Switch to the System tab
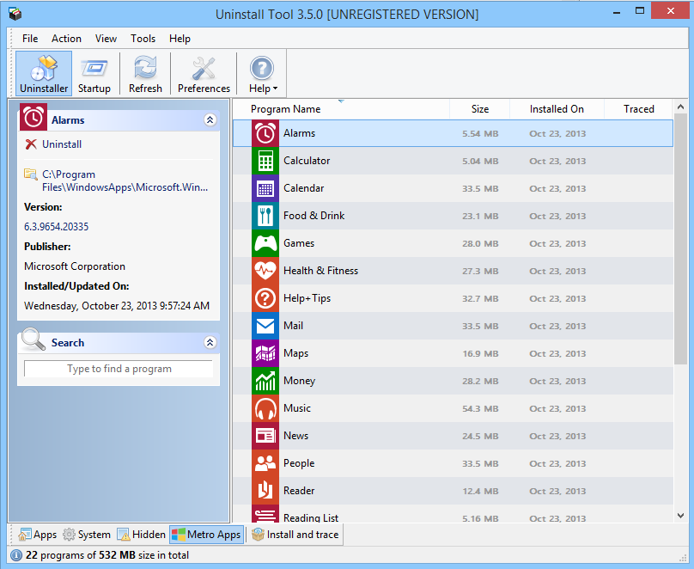The image size is (694, 569). [87, 535]
